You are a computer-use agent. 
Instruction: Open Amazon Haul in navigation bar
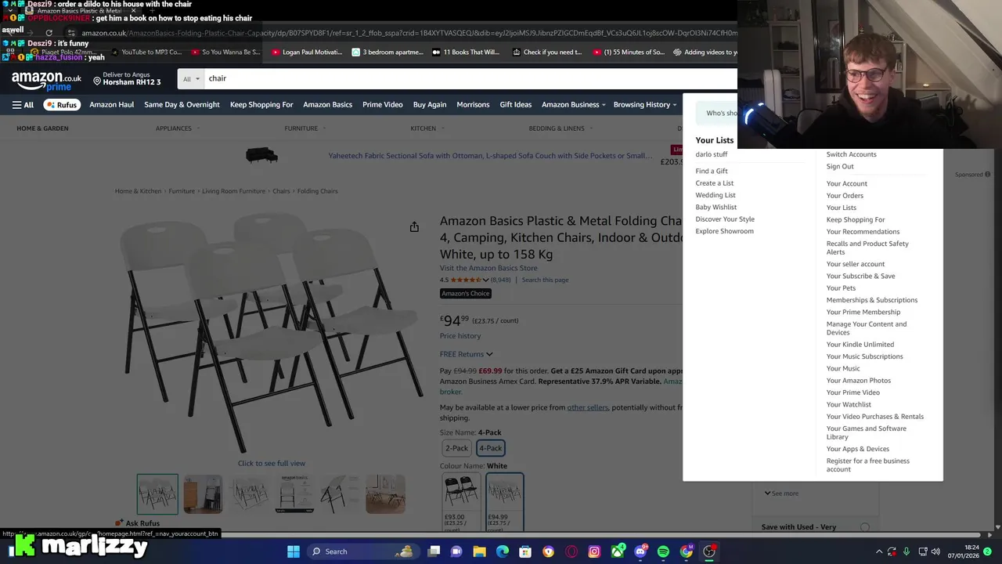point(111,105)
